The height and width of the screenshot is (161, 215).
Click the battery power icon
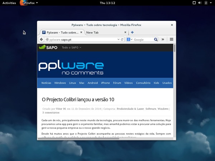coord(206,3)
